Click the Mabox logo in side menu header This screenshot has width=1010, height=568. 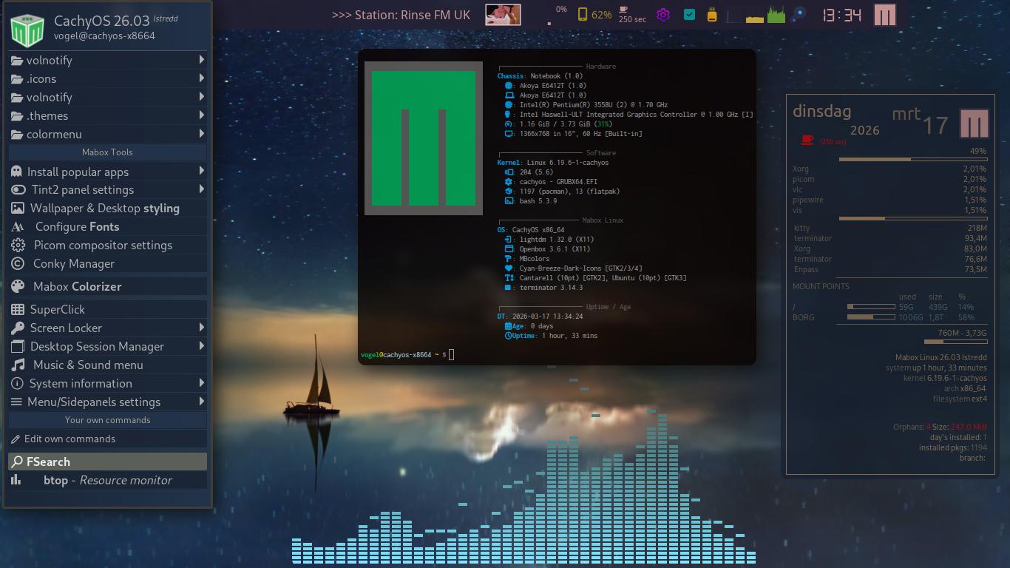(27, 28)
